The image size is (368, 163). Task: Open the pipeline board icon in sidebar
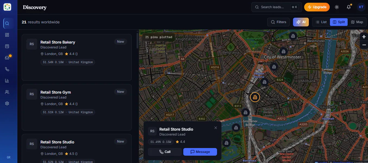[7, 46]
